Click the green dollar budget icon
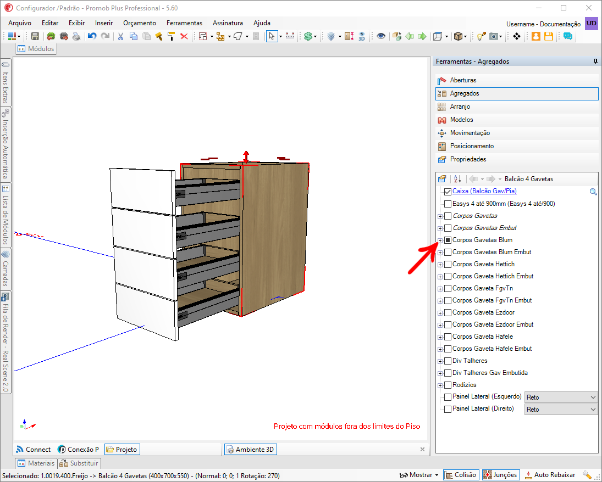602x482 pixels. 307,36
